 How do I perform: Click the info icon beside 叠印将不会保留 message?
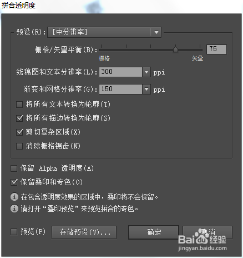[14, 197]
